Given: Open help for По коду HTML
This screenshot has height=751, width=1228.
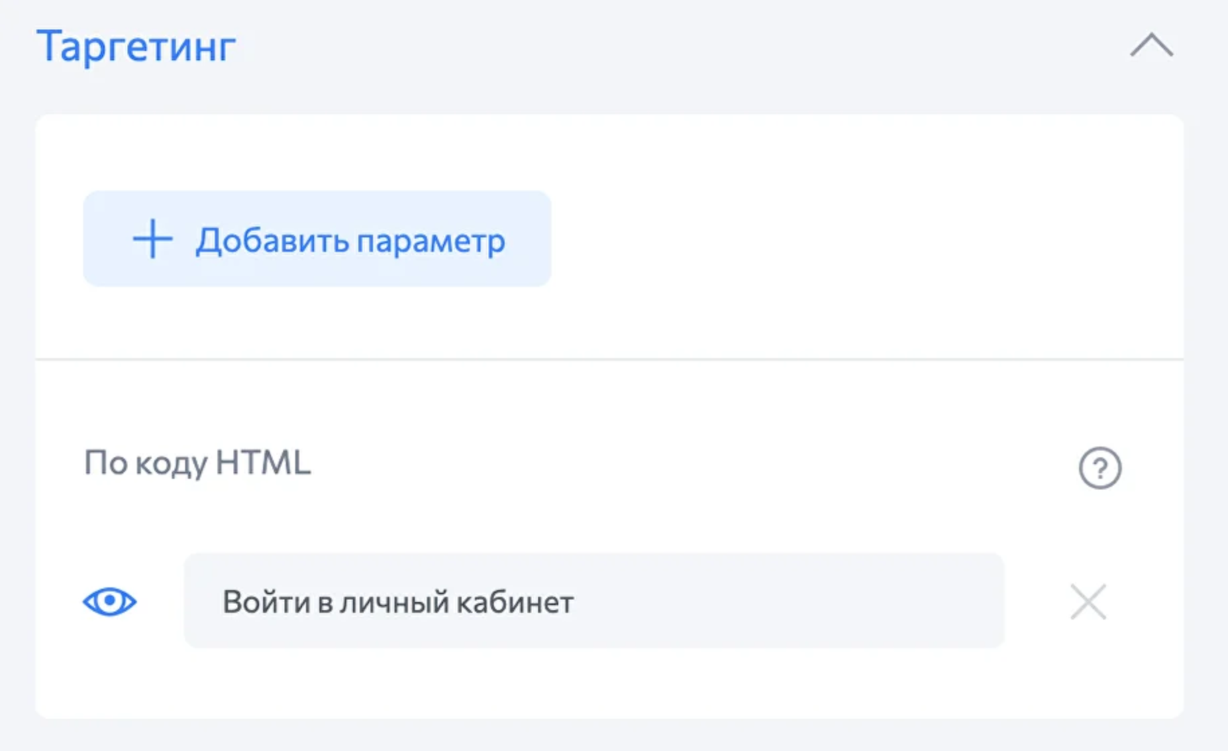Looking at the screenshot, I should [1100, 467].
